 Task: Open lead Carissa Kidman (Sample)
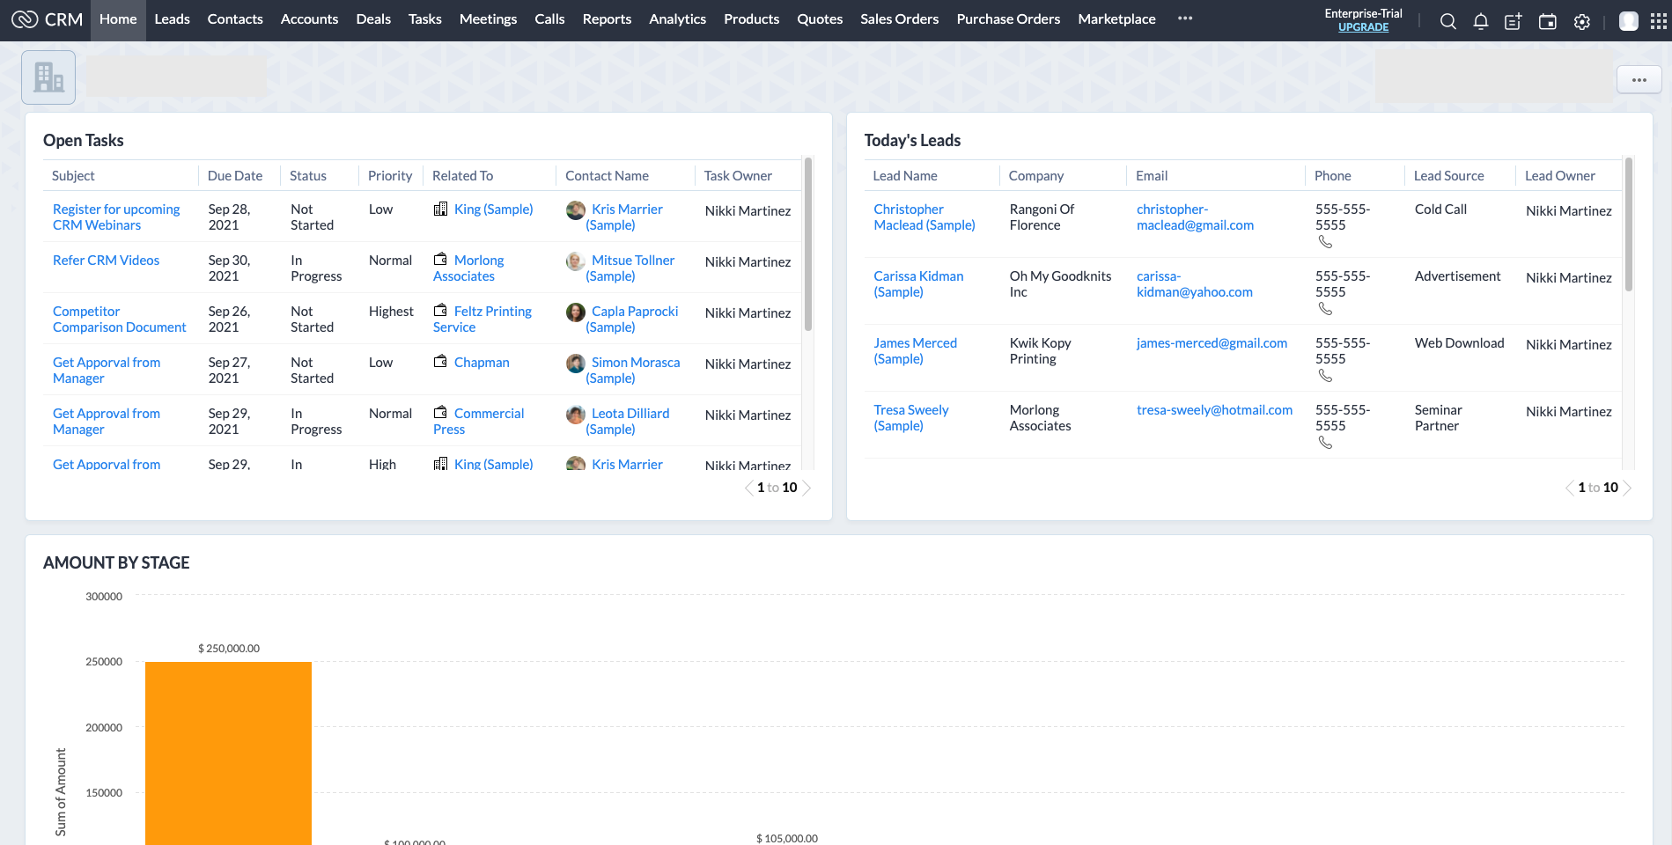918,284
